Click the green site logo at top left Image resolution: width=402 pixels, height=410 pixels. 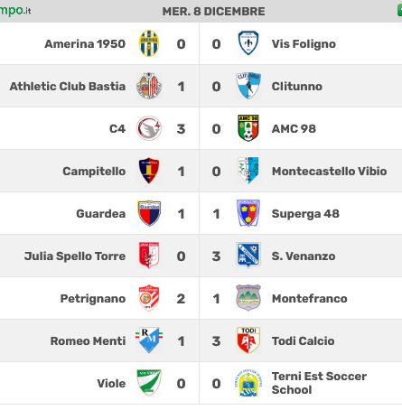pos(15,11)
